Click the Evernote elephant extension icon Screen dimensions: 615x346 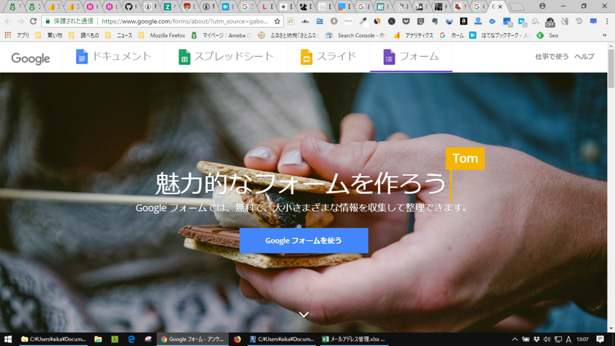click(x=435, y=21)
